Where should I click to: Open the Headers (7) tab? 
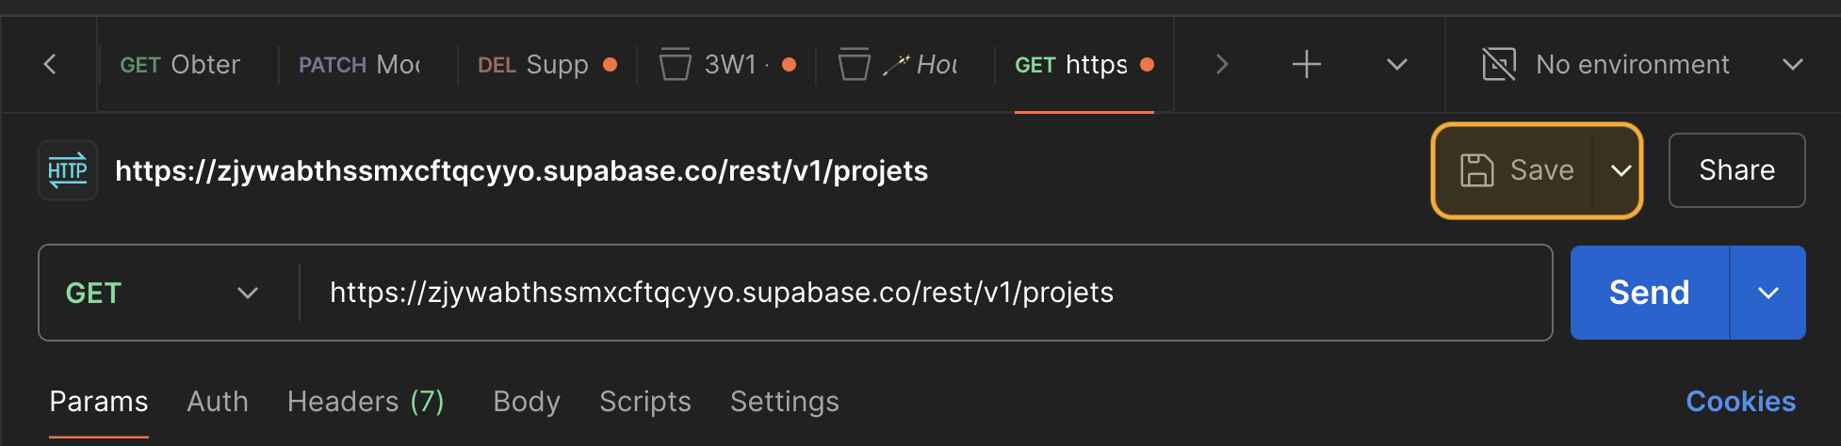pyautogui.click(x=366, y=402)
